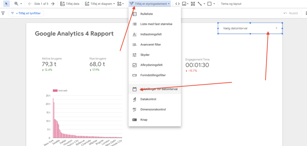Select the 'Google Analytics 4 Rapport' title

[74, 34]
